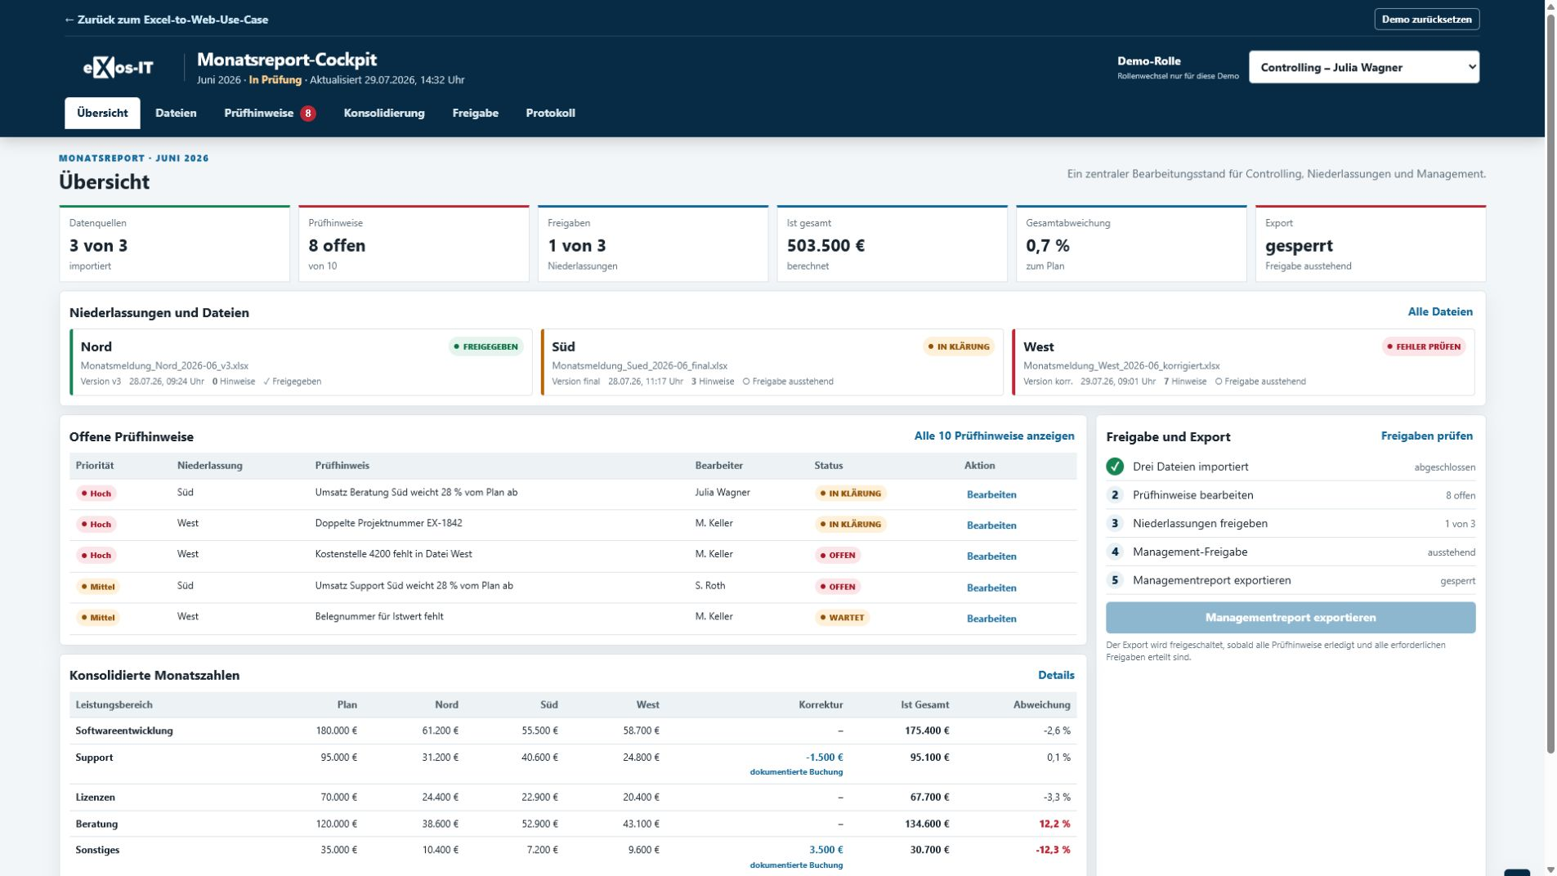Click Bearbeiten for Doppelte Projektnummer EX-1842

(991, 525)
